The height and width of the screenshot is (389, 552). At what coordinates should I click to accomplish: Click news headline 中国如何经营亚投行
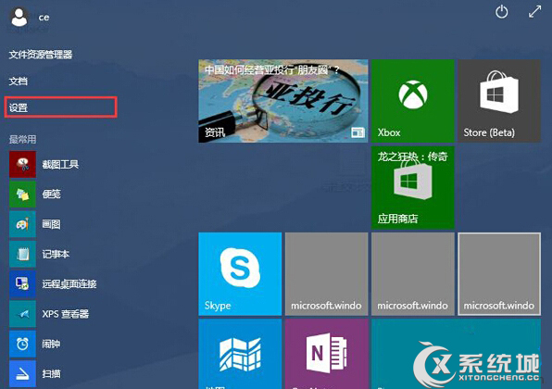[271, 70]
